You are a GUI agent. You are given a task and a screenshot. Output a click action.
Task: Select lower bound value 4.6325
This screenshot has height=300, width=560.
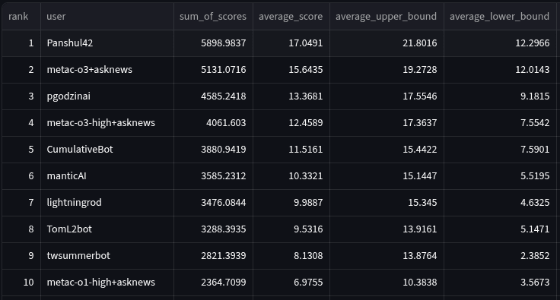coord(500,203)
